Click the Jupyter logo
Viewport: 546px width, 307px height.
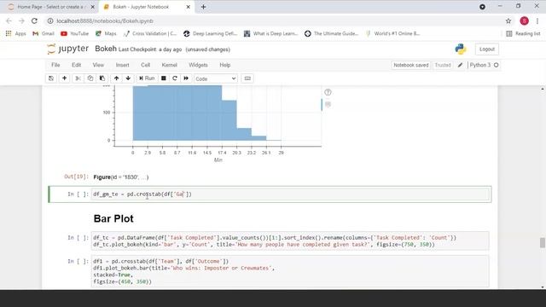(x=68, y=49)
